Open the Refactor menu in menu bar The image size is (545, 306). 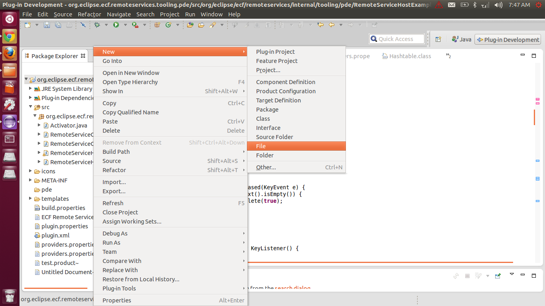[x=89, y=14]
